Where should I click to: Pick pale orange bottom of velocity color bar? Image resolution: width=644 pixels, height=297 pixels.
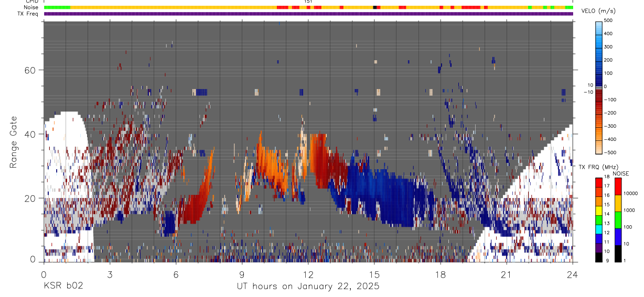pos(599,147)
